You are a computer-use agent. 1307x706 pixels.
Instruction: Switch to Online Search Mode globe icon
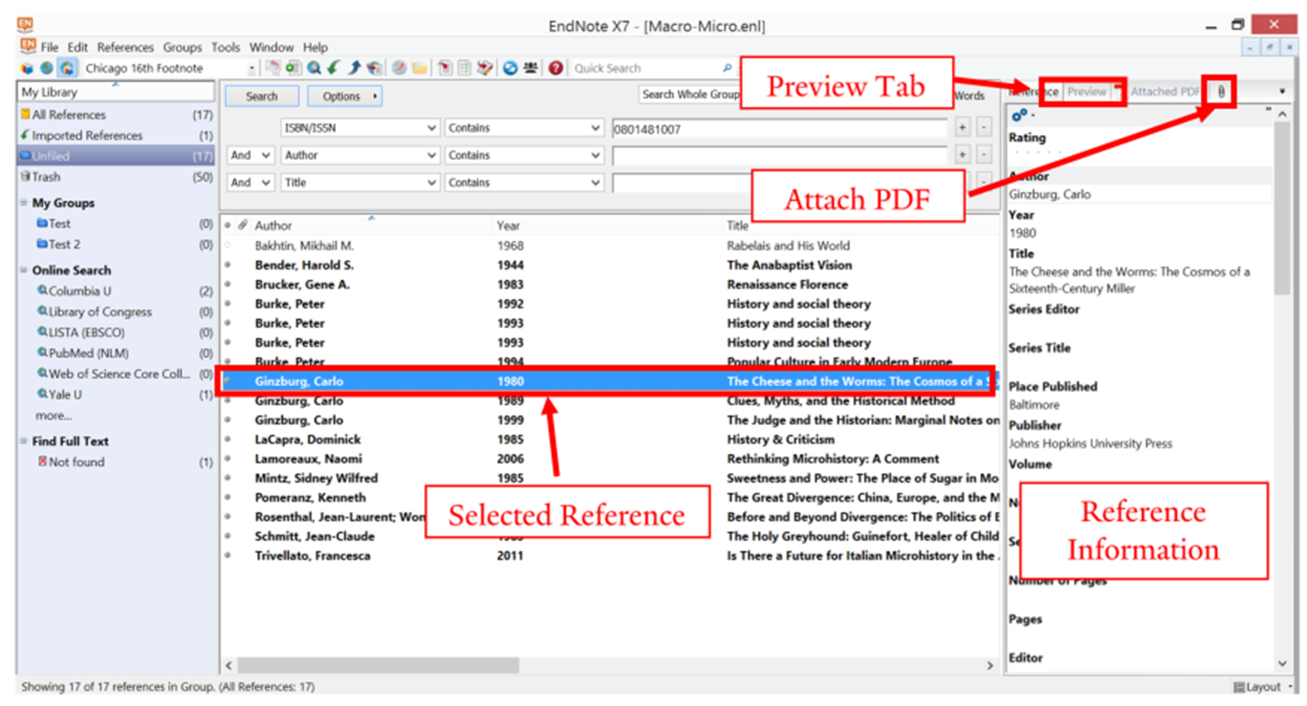click(47, 68)
